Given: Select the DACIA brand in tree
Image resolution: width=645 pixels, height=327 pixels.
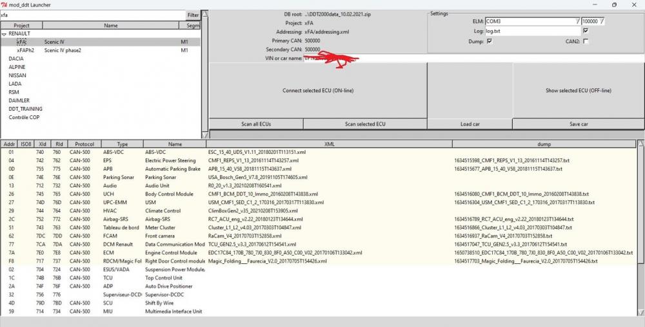Looking at the screenshot, I should 17,59.
